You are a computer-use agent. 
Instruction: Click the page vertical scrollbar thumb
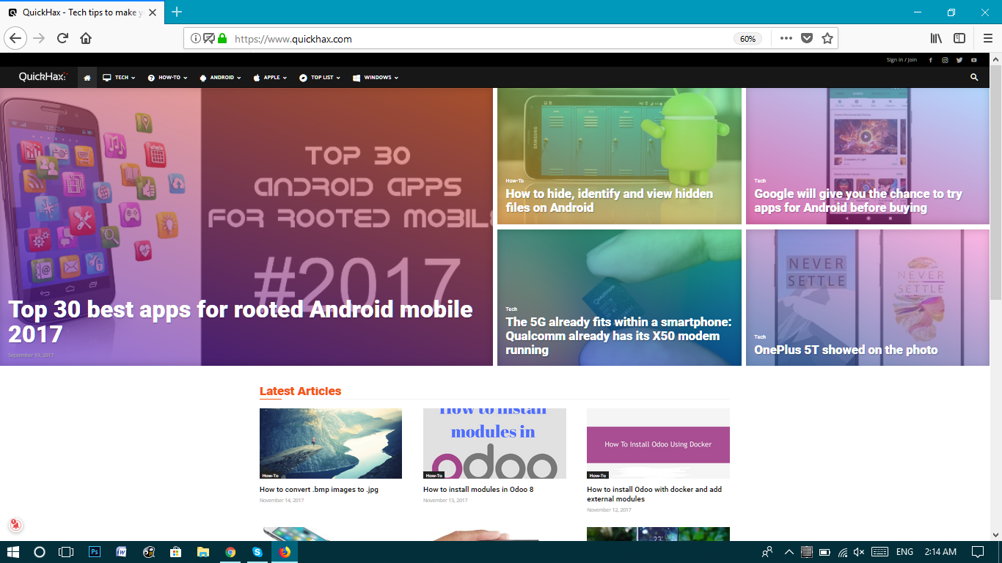995,182
